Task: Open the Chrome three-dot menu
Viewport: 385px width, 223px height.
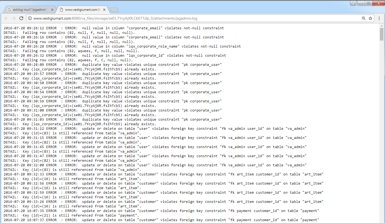Action: (x=379, y=18)
